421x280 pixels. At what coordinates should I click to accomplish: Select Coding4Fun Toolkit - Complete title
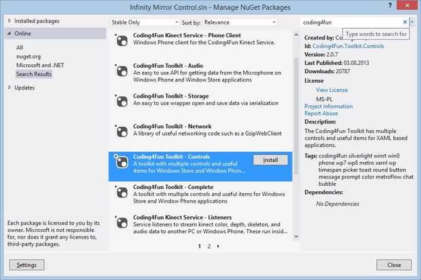pyautogui.click(x=173, y=187)
